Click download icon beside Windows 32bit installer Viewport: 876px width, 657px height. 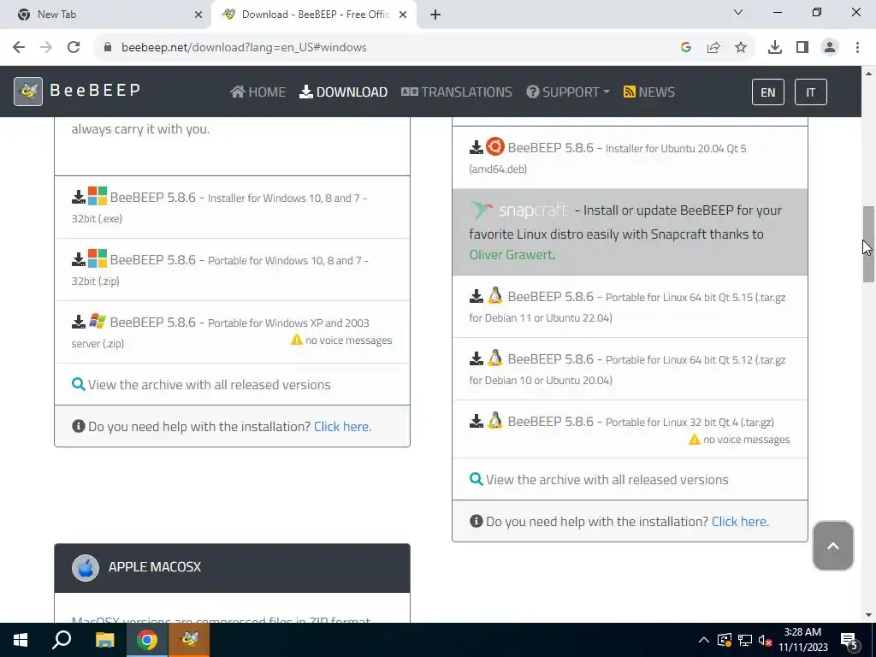tap(79, 198)
